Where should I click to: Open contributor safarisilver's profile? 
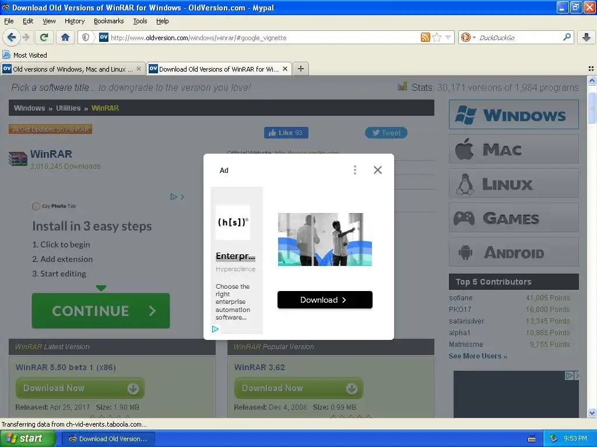coord(466,321)
